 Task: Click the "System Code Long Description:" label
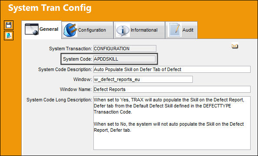coord(59,100)
